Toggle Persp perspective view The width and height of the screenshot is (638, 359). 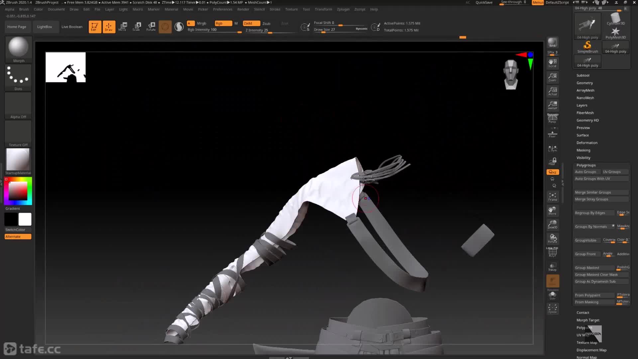pyautogui.click(x=553, y=119)
